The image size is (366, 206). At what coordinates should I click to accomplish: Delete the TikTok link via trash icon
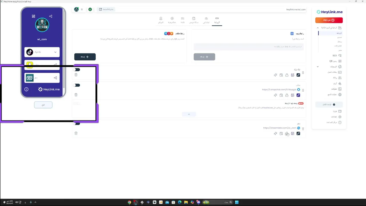click(x=76, y=75)
